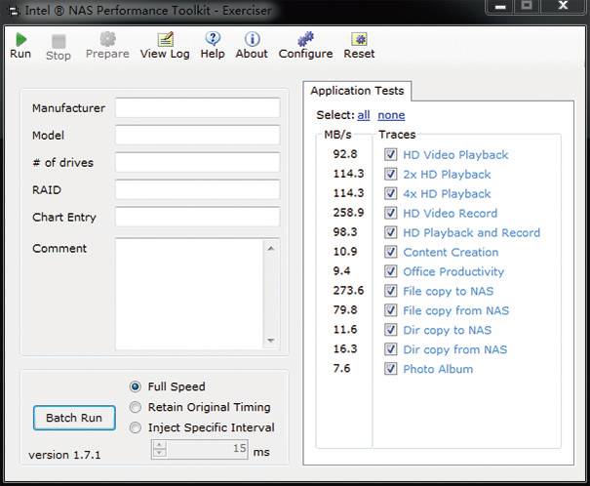Select the Full Speed option
590x486 pixels.
click(x=136, y=386)
